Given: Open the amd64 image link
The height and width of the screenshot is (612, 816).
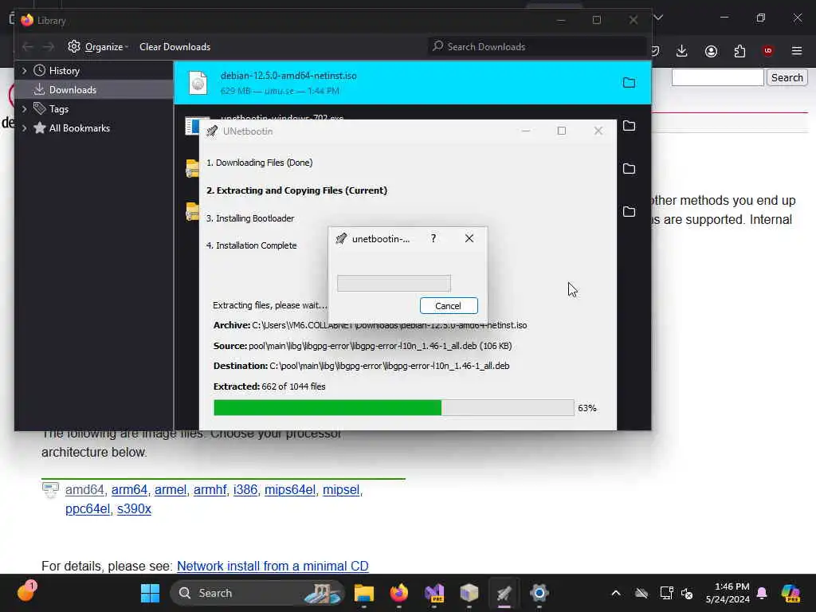Looking at the screenshot, I should pyautogui.click(x=84, y=490).
